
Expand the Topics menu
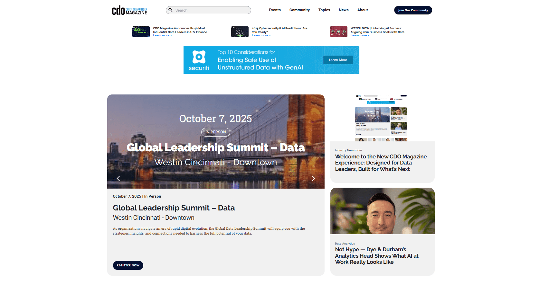click(x=324, y=10)
